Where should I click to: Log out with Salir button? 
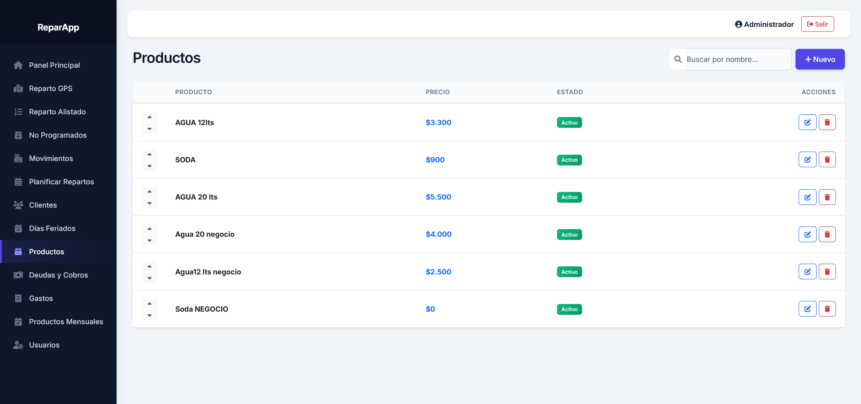point(818,24)
